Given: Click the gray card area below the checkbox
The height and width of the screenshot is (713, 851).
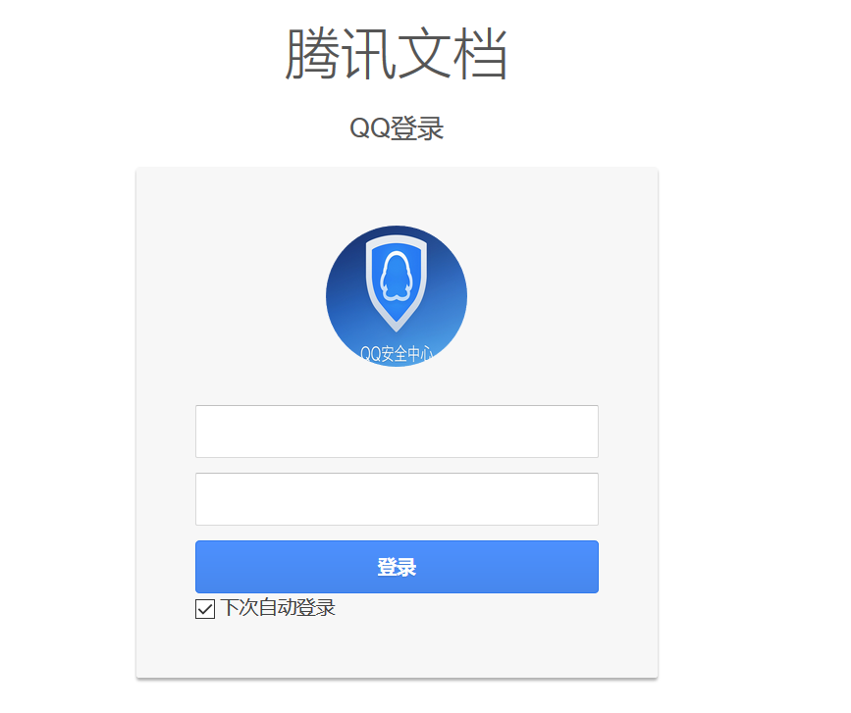Looking at the screenshot, I should point(397,649).
